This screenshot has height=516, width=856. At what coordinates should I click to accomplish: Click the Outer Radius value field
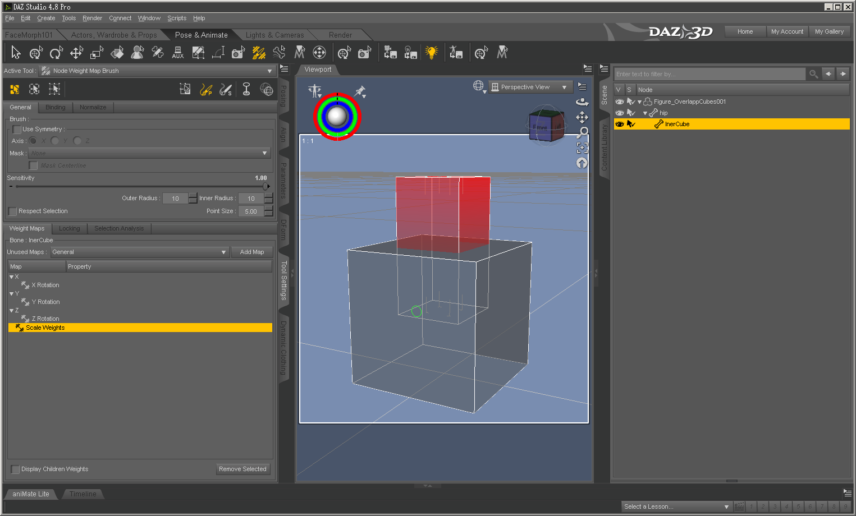176,199
